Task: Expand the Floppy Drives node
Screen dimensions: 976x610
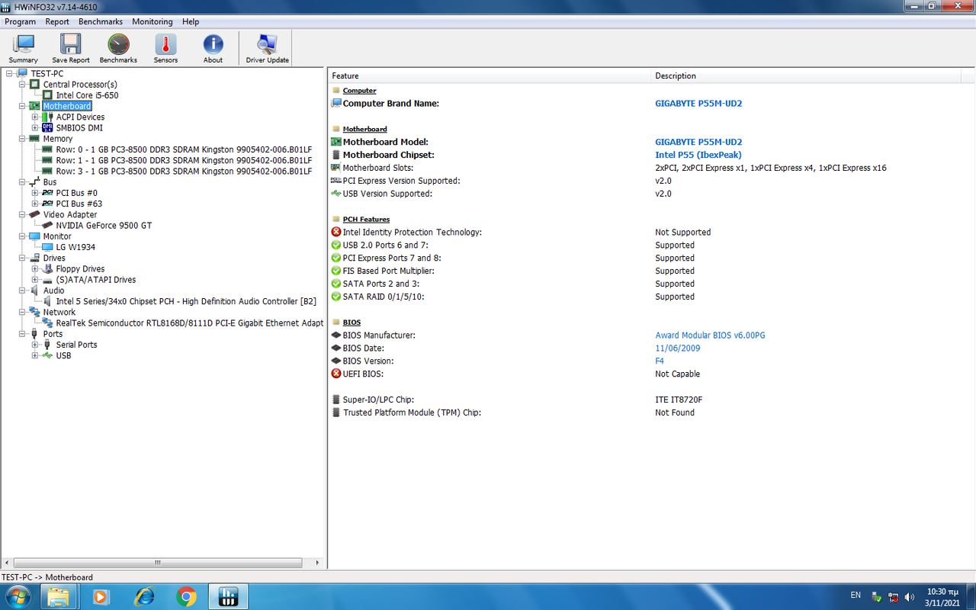Action: coord(35,269)
